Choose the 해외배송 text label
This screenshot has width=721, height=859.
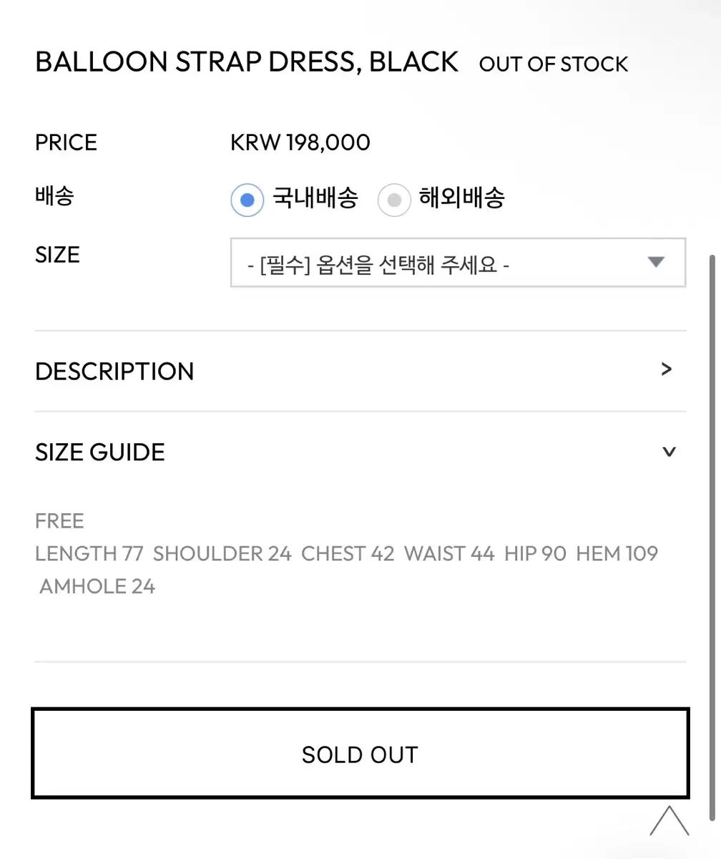462,198
